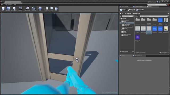170x95 pixels.
Task: Click the Game breadcrumb
Action: point(129,13)
